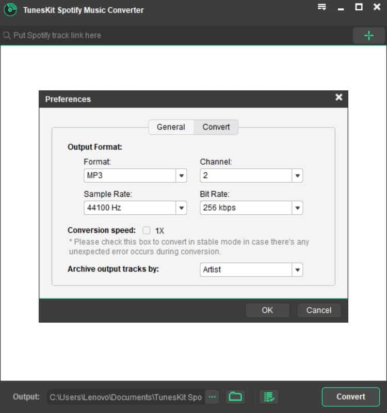Image resolution: width=387 pixels, height=413 pixels.
Task: Close the TunesKit main window
Action: pos(377,7)
